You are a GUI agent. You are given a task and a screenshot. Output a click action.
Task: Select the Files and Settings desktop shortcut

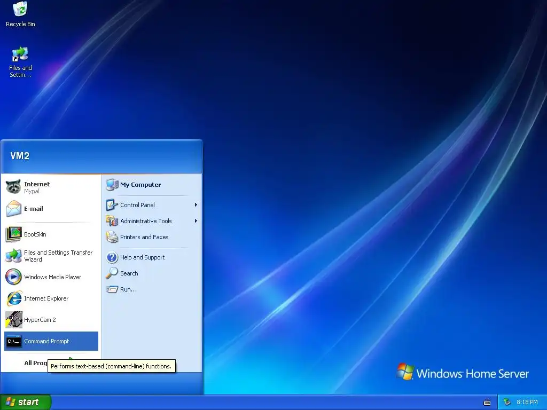(x=20, y=62)
